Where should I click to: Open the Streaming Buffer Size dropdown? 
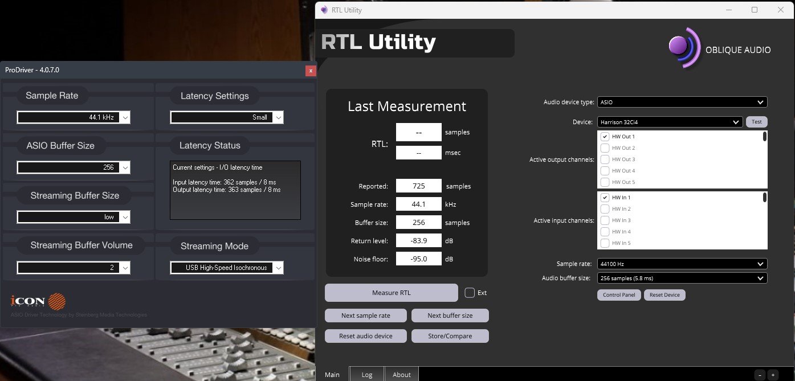74,217
